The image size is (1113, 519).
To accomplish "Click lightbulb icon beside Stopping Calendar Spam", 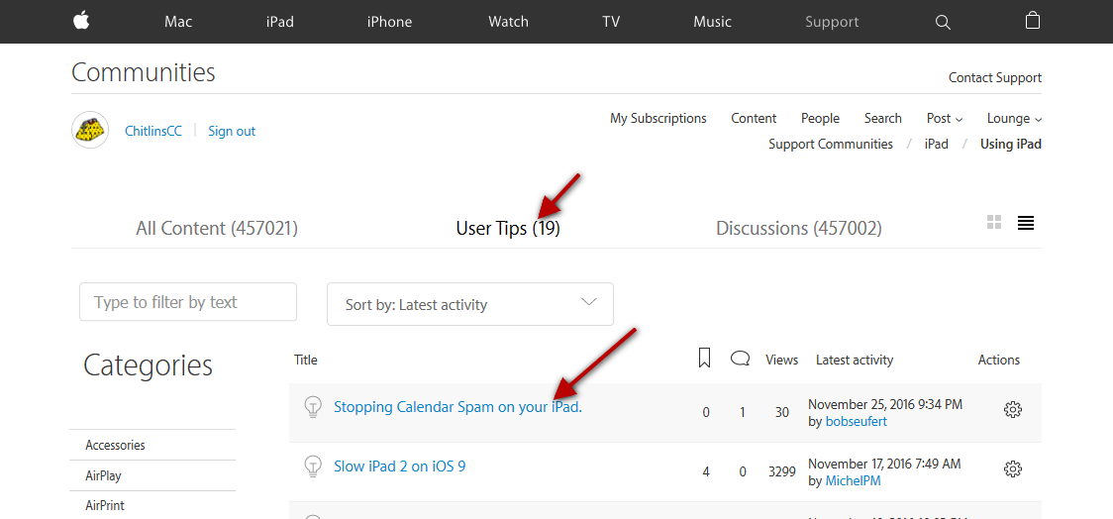I will [312, 407].
